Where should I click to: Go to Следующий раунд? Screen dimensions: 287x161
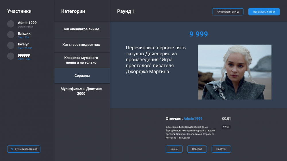point(228,12)
